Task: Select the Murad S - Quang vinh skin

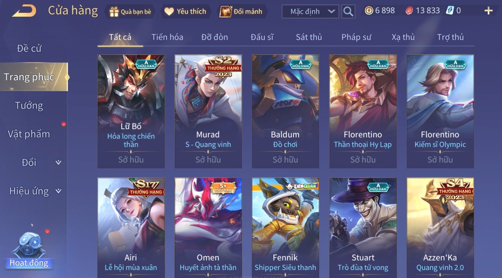Action: (x=208, y=111)
